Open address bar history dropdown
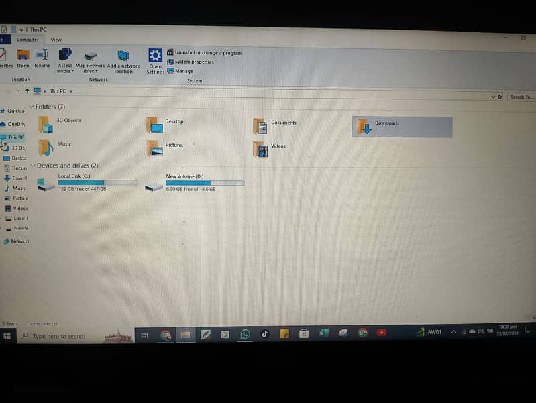536x403 pixels. 493,97
